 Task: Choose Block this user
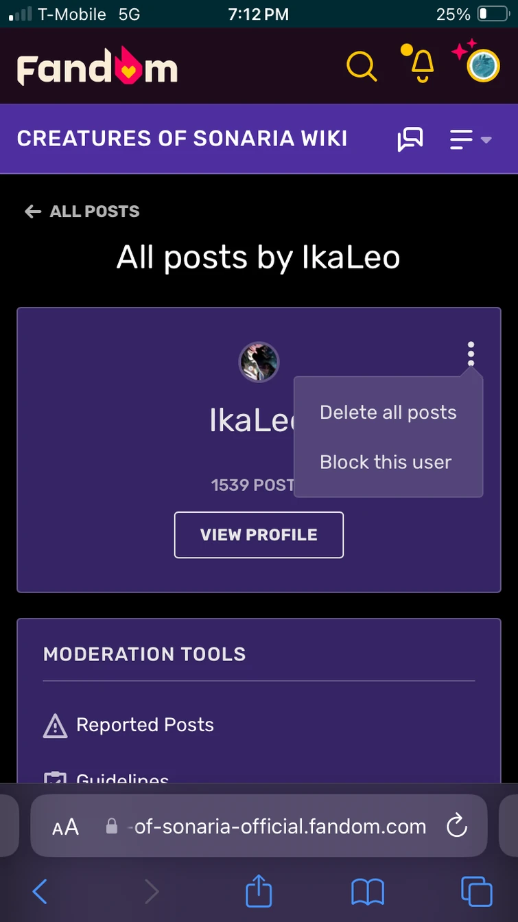point(385,462)
